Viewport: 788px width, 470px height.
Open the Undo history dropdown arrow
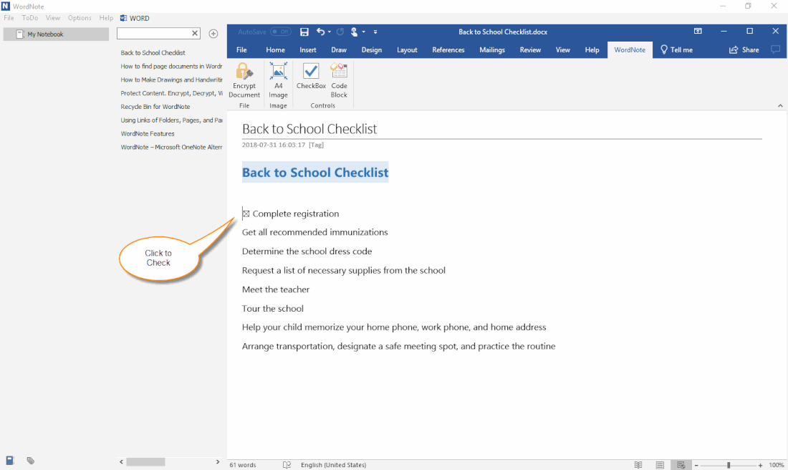tap(329, 32)
